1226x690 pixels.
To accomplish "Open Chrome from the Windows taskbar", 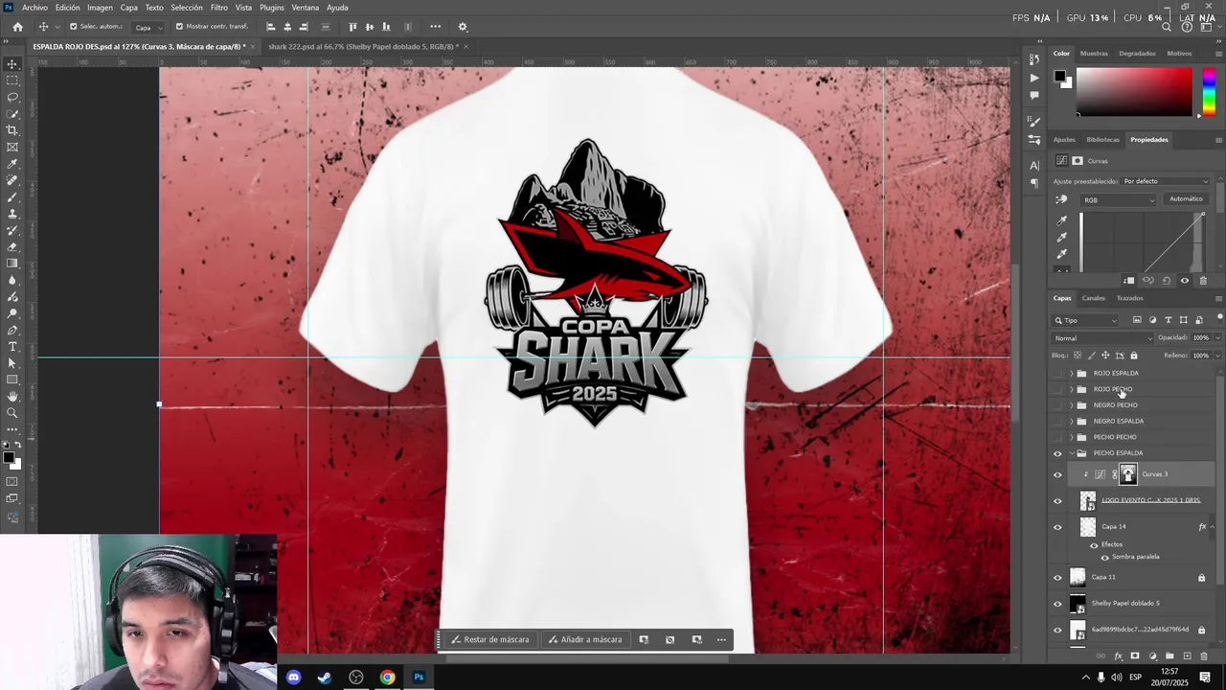I will point(387,678).
